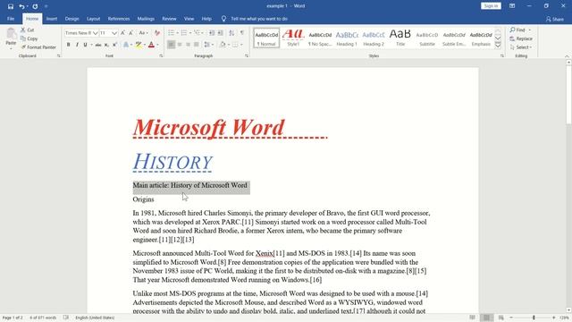Image resolution: width=572 pixels, height=322 pixels.
Task: Click the zoom in plus icon
Action: (554, 318)
